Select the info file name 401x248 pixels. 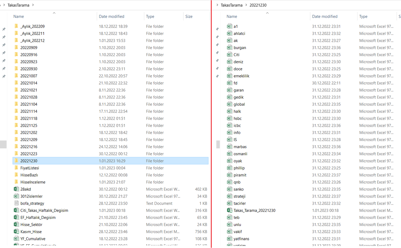tap(237, 133)
